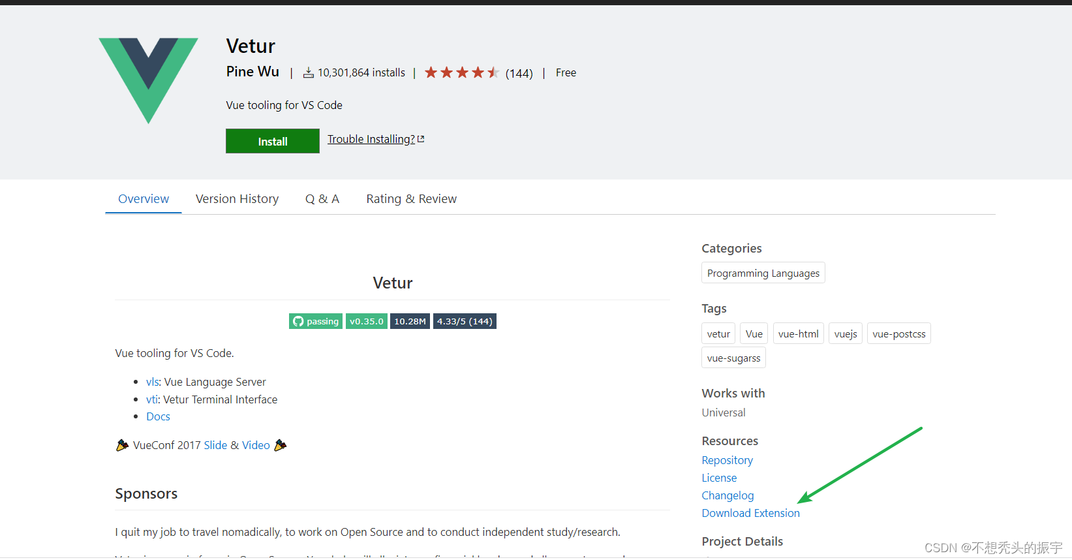Click the Project Details heading
Image resolution: width=1072 pixels, height=560 pixels.
[742, 541]
